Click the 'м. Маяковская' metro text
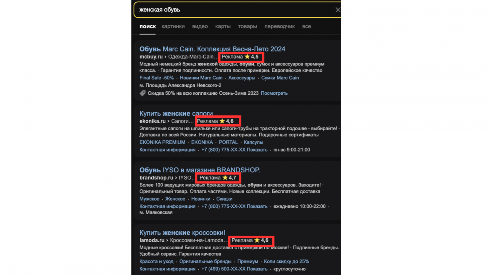Image resolution: width=489 pixels, height=275 pixels. coord(156,212)
